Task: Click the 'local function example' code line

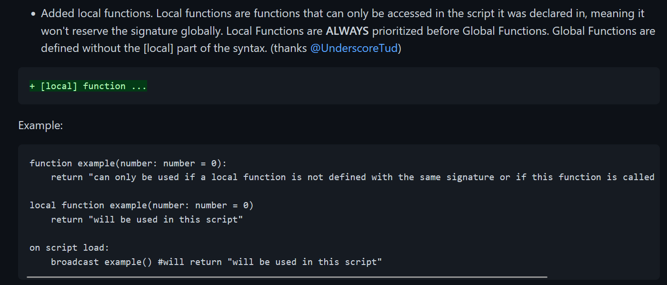Action: point(141,205)
